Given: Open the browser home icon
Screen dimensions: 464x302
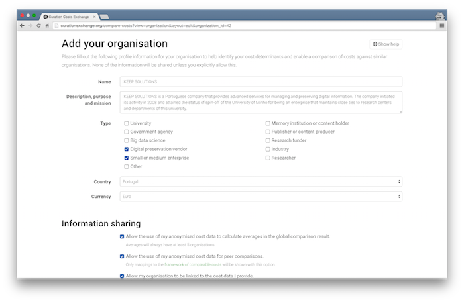Looking at the screenshot, I should point(47,26).
